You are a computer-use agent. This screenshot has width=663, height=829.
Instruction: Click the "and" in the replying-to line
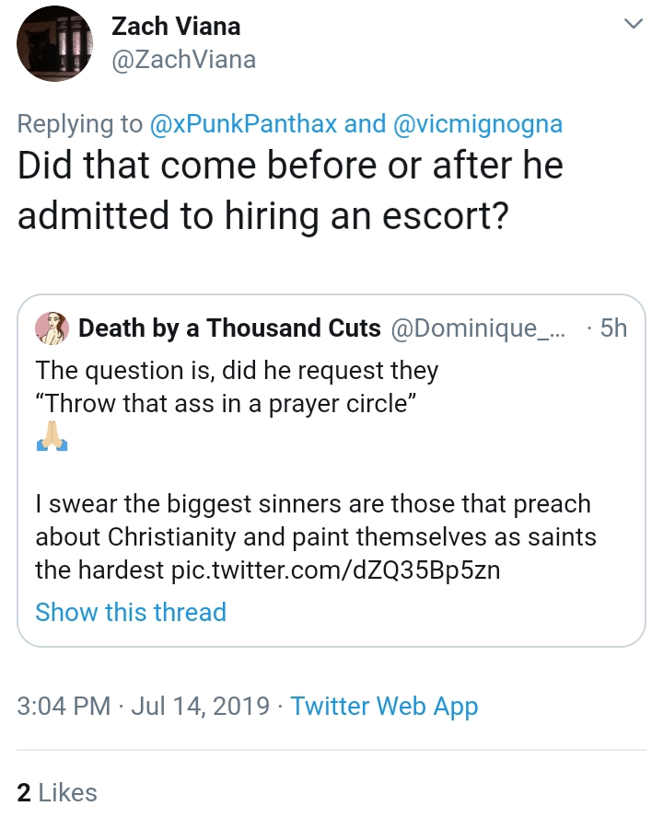[x=365, y=123]
